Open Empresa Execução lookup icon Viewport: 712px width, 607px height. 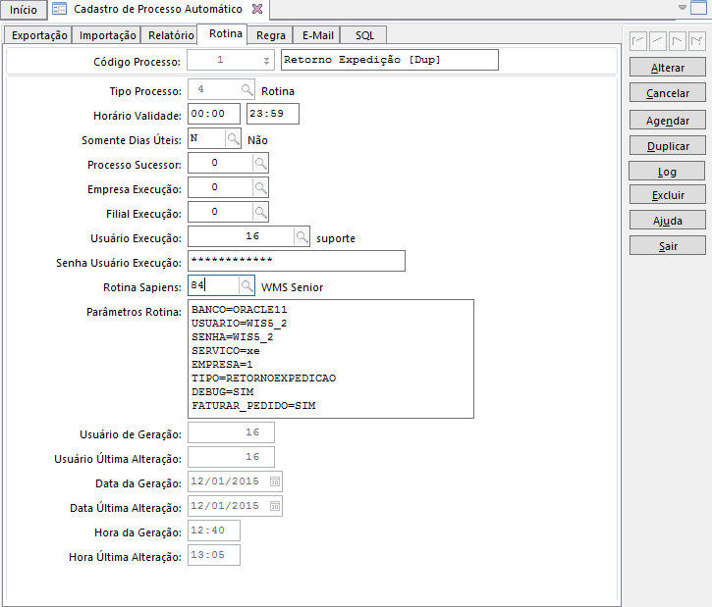click(260, 187)
